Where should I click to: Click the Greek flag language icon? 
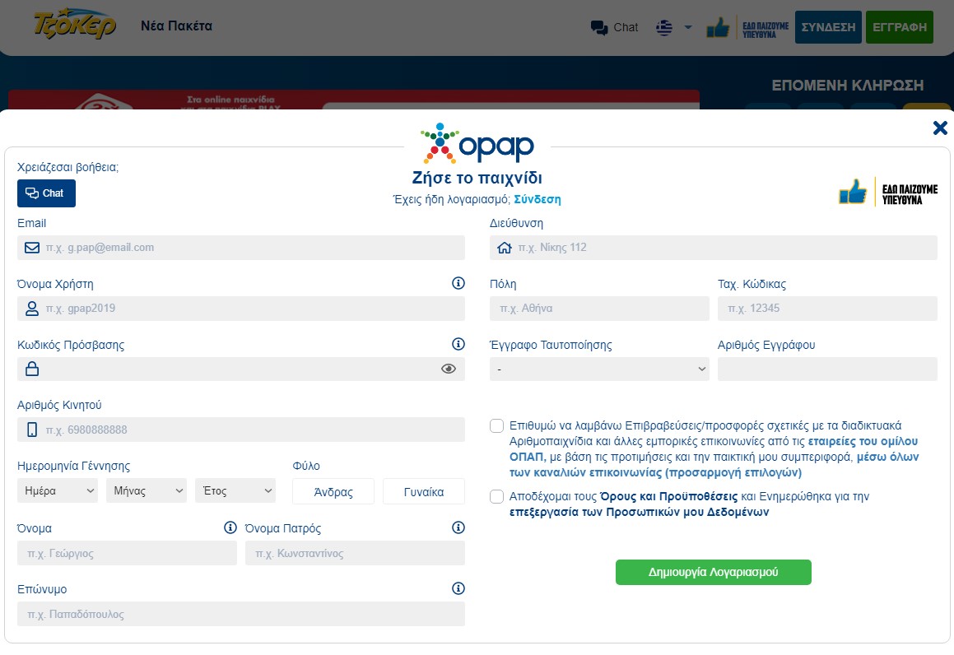coord(664,27)
